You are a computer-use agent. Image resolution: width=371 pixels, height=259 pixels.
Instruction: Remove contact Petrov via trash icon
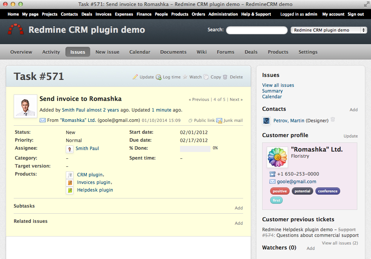333,120
